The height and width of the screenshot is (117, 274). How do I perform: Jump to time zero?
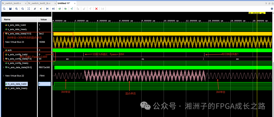47,9
